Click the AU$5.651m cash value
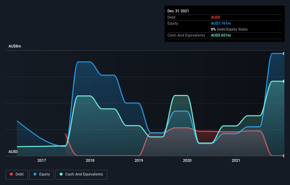This screenshot has width=290, height=185. point(221,35)
